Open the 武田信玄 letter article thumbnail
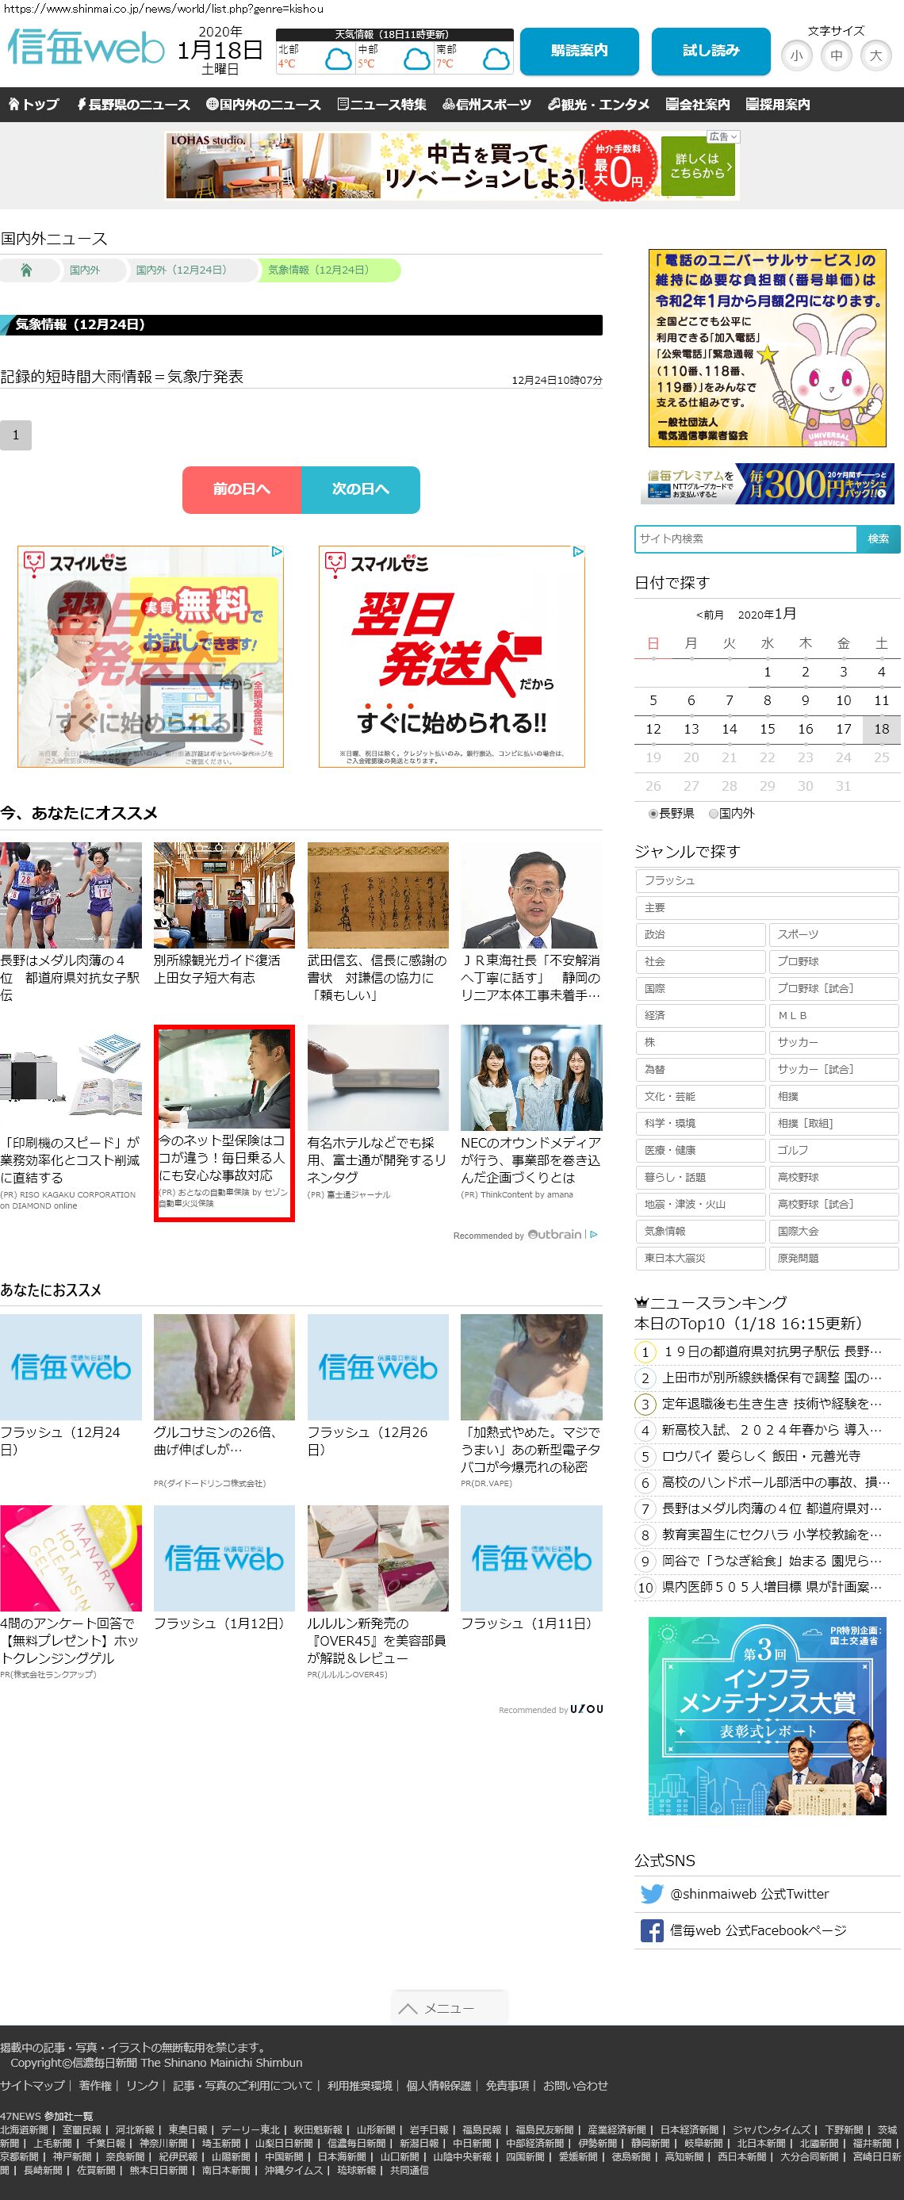 tap(377, 895)
